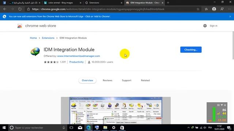
Task: Click the 1,339 ratings count
Action: [63, 62]
